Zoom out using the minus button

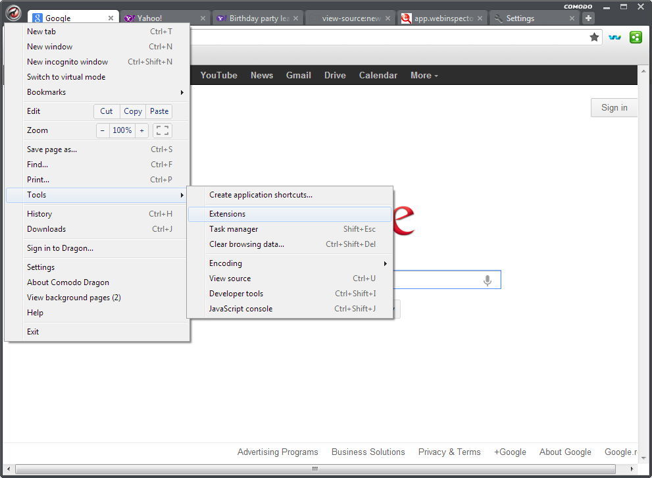coord(102,130)
